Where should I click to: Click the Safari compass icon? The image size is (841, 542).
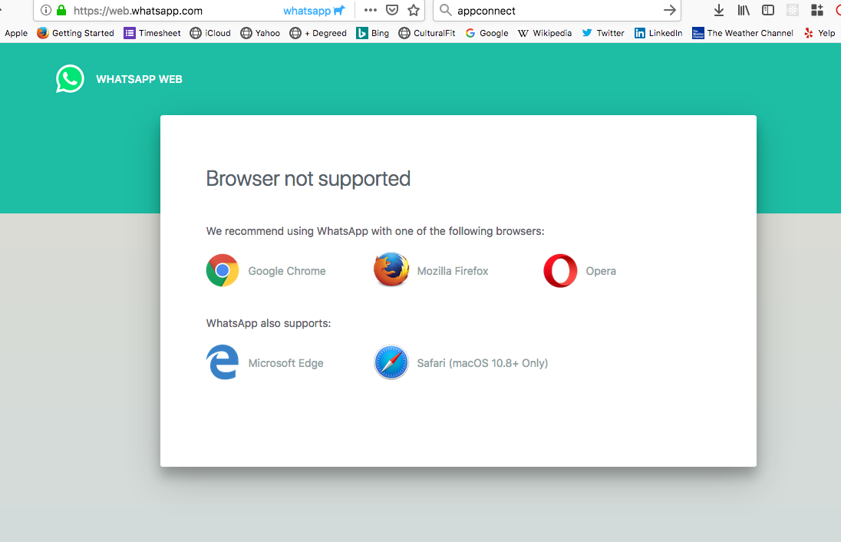point(391,362)
